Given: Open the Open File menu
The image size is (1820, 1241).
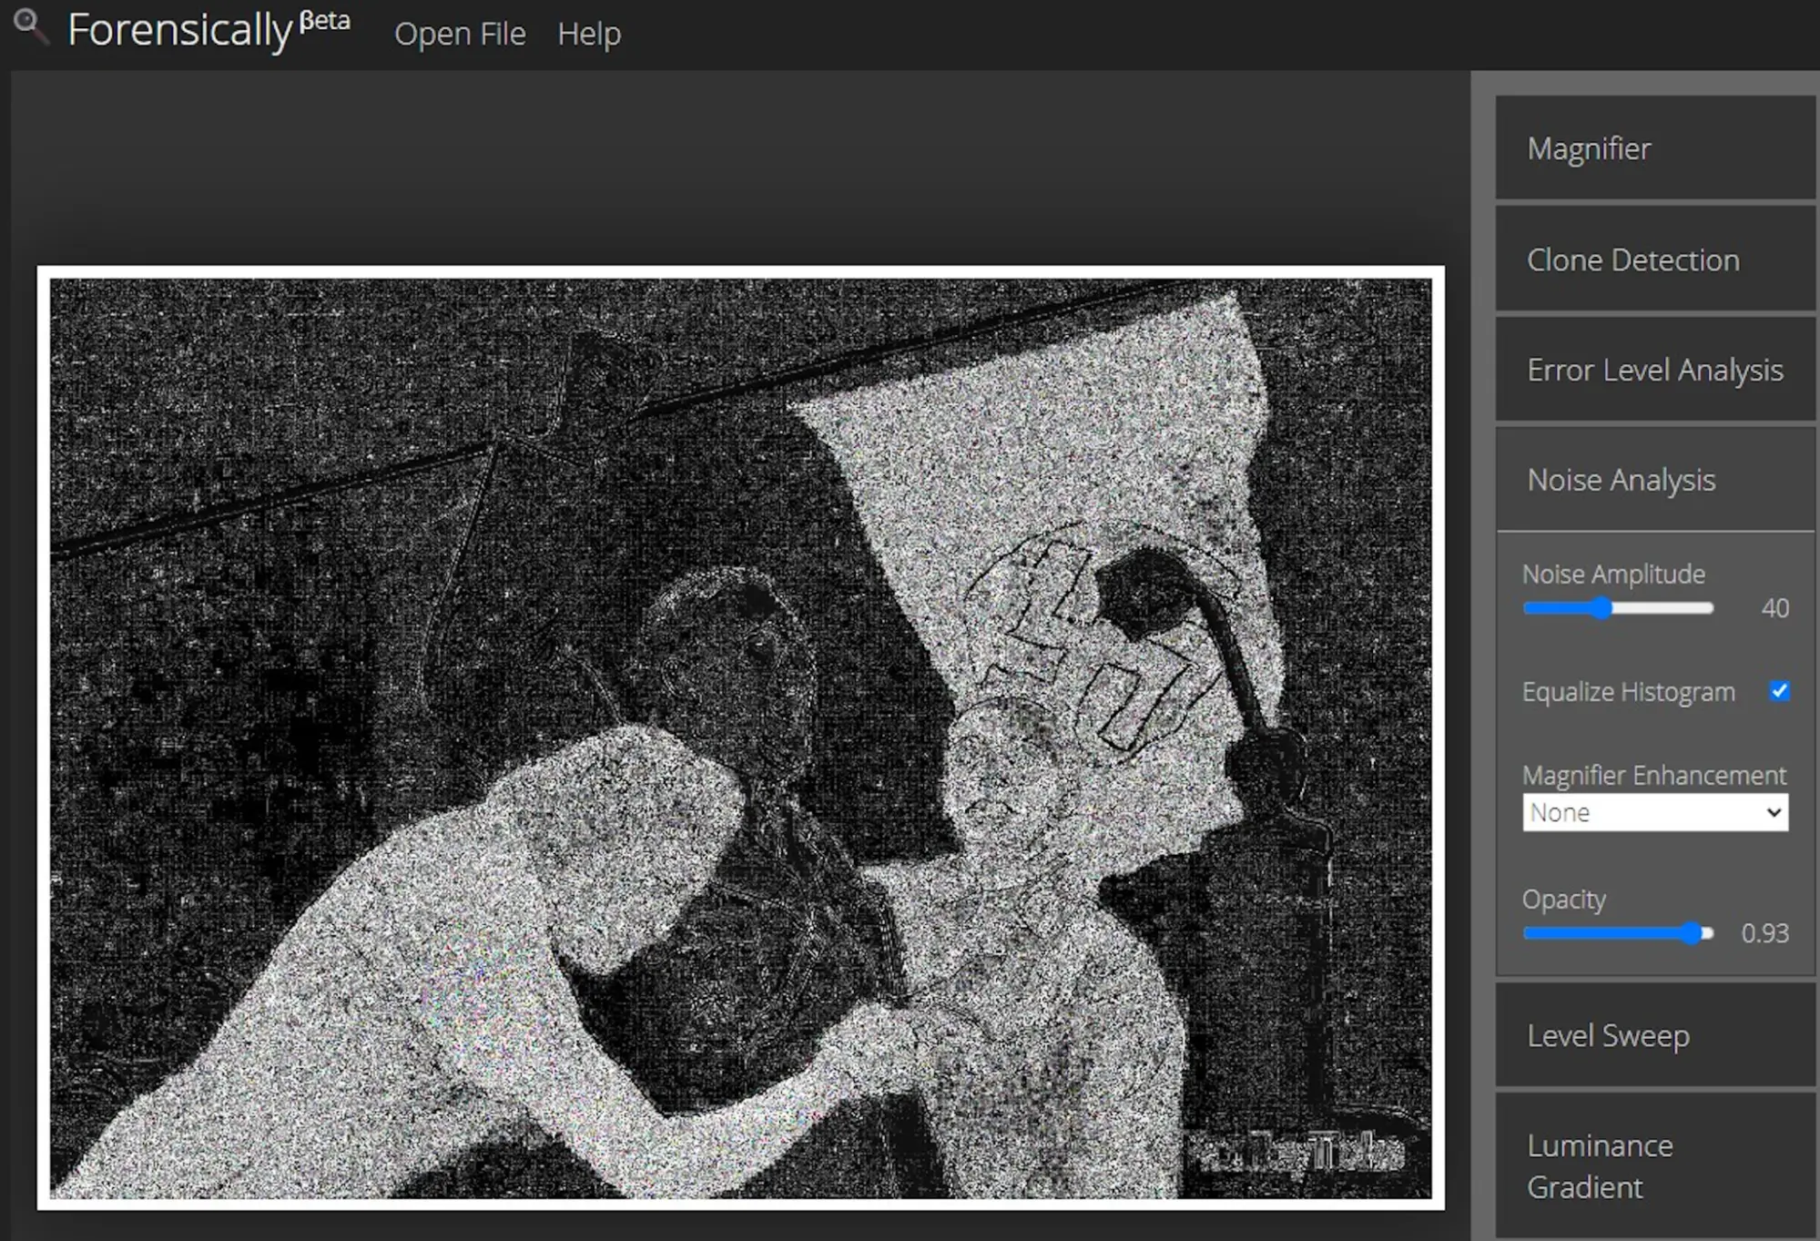Looking at the screenshot, I should coord(460,34).
